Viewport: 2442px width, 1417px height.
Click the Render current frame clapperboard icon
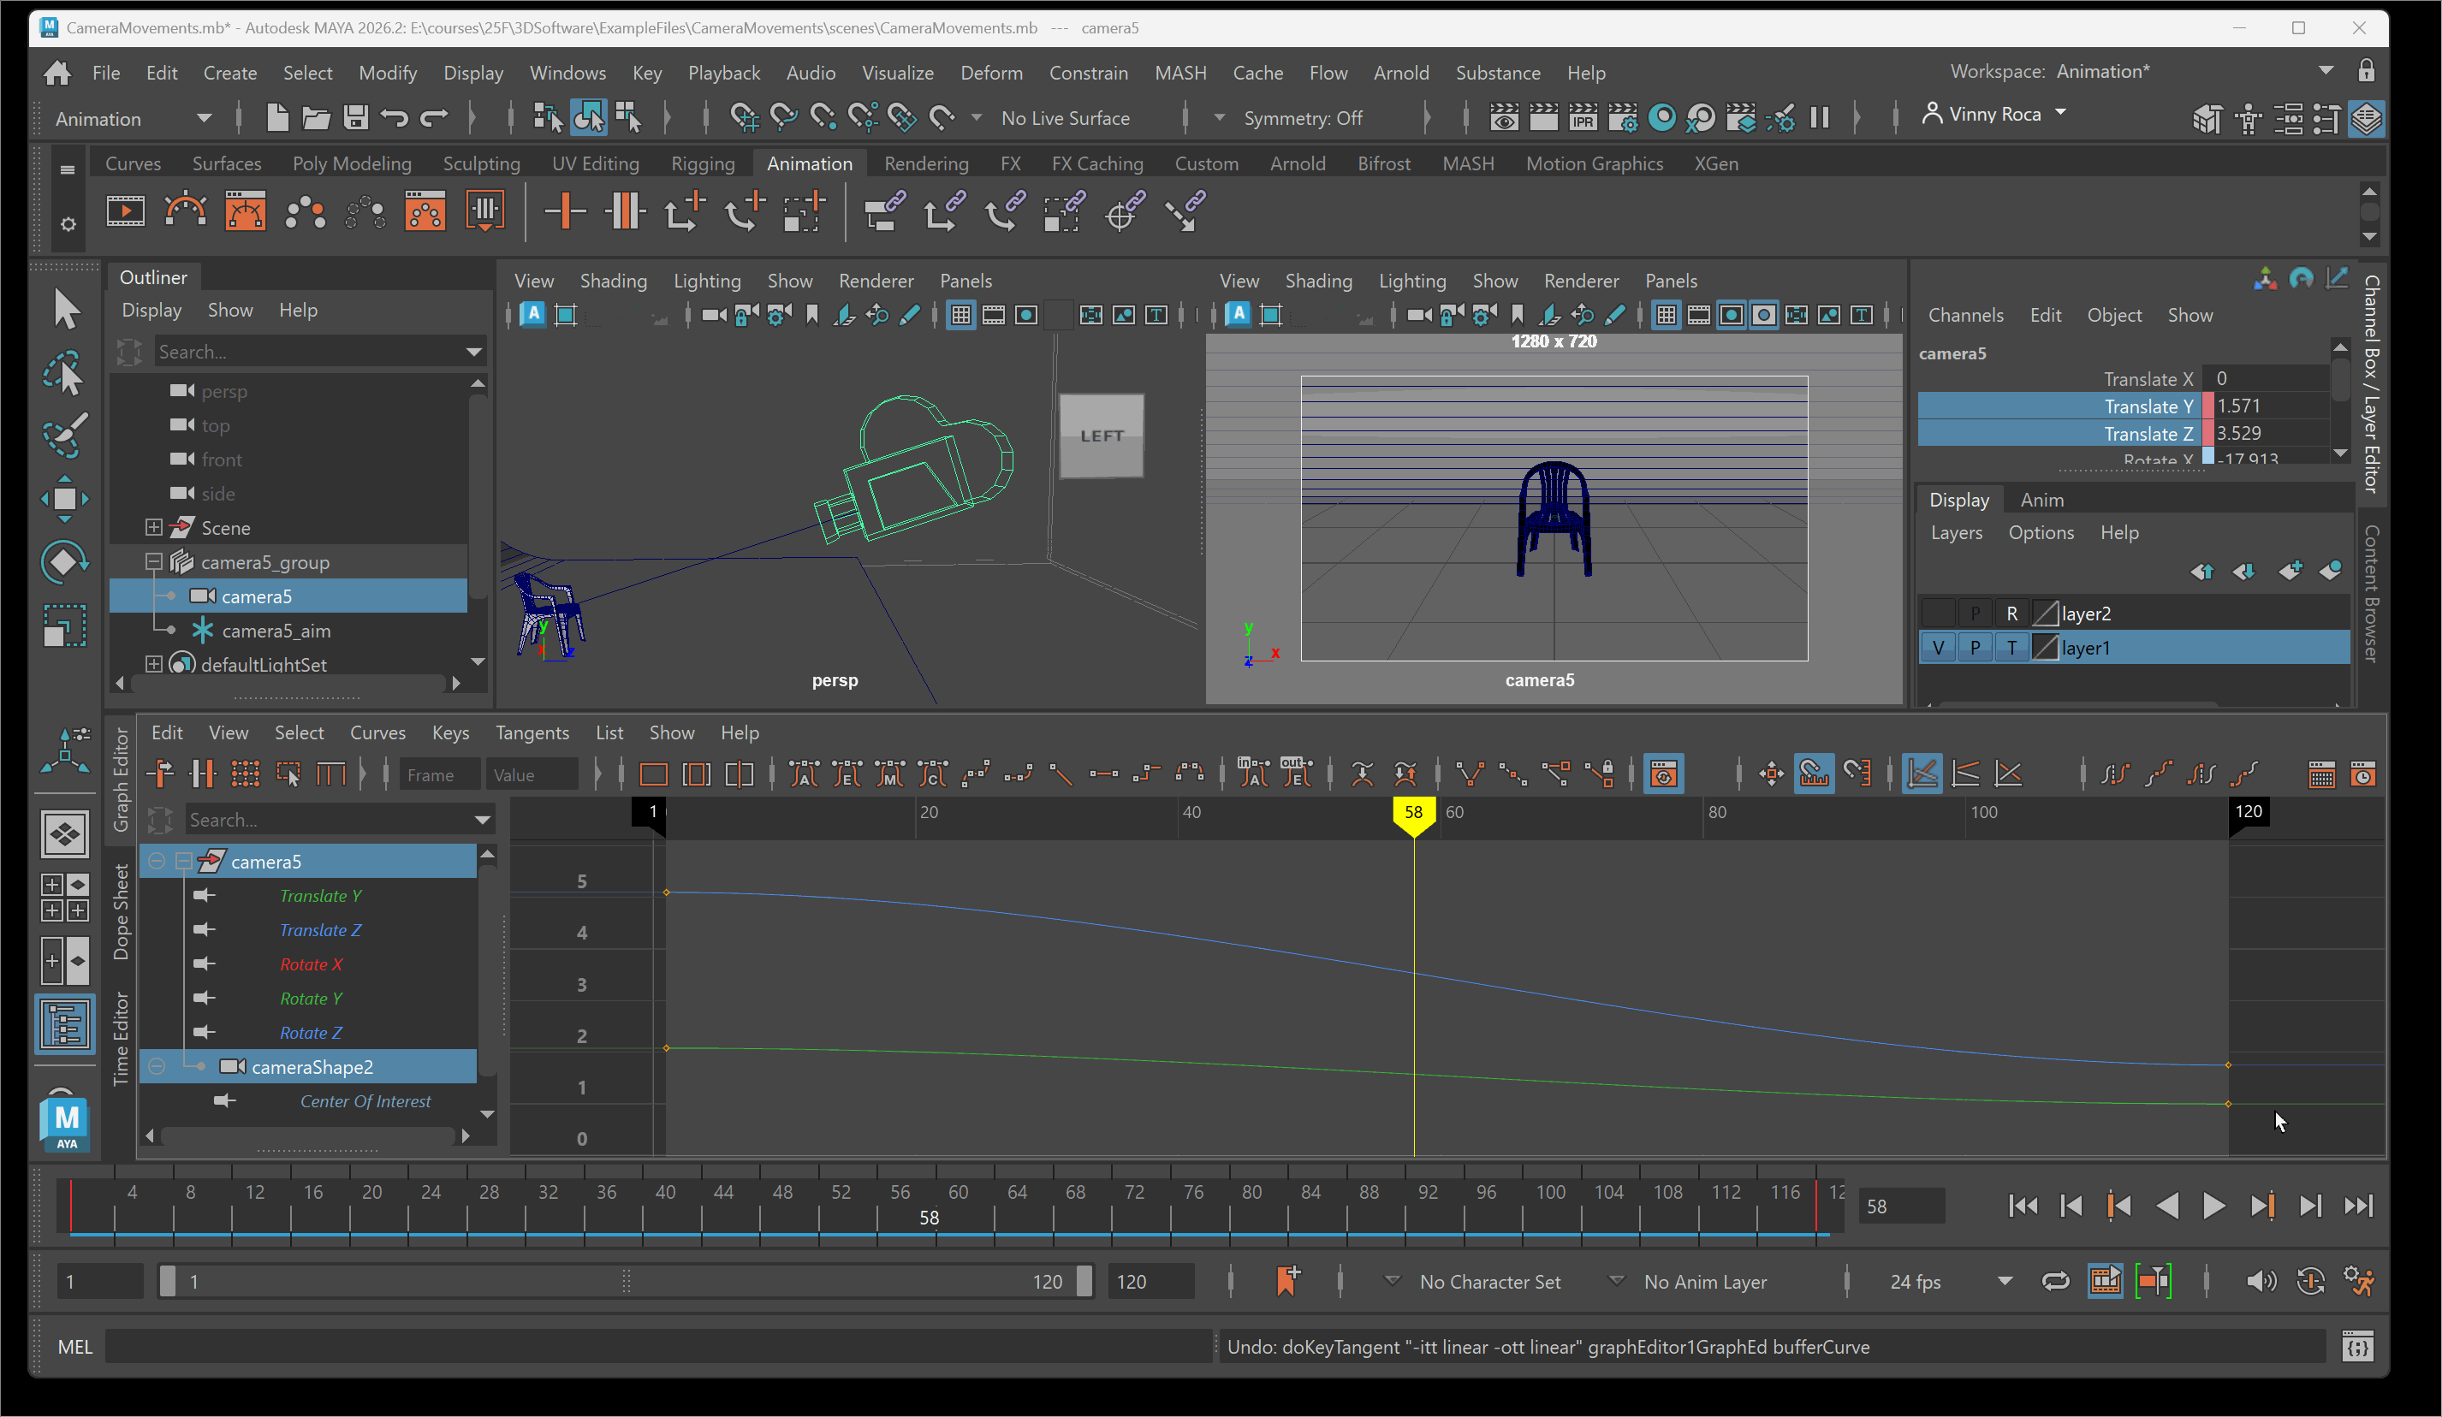pos(1542,118)
